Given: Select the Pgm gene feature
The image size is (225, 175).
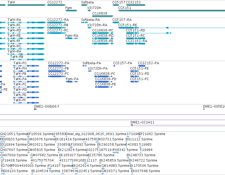Looking at the screenshot, I should click(x=71, y=11).
